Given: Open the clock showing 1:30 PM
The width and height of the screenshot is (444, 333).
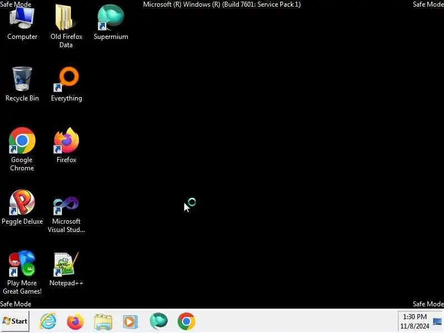Looking at the screenshot, I should tap(415, 321).
